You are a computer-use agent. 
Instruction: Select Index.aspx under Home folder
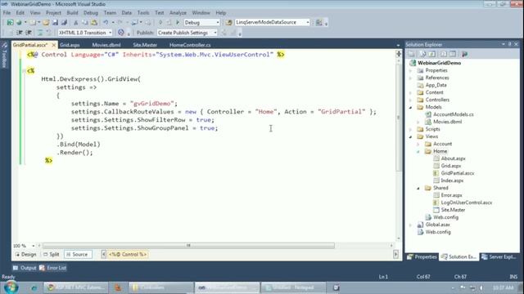pyautogui.click(x=452, y=180)
